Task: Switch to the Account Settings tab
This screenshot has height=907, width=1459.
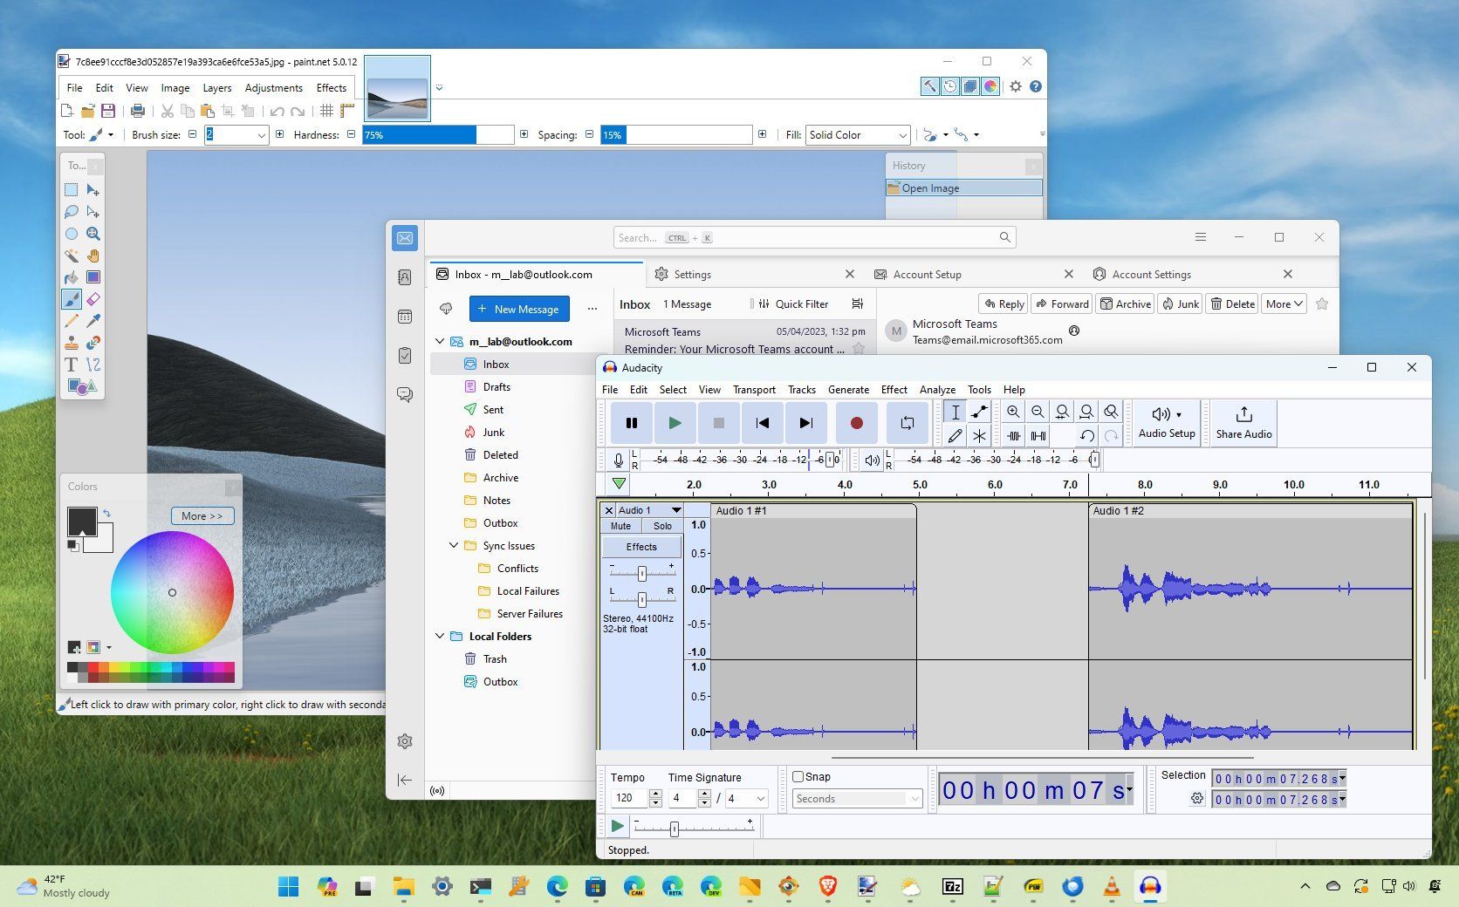Action: [x=1151, y=275]
